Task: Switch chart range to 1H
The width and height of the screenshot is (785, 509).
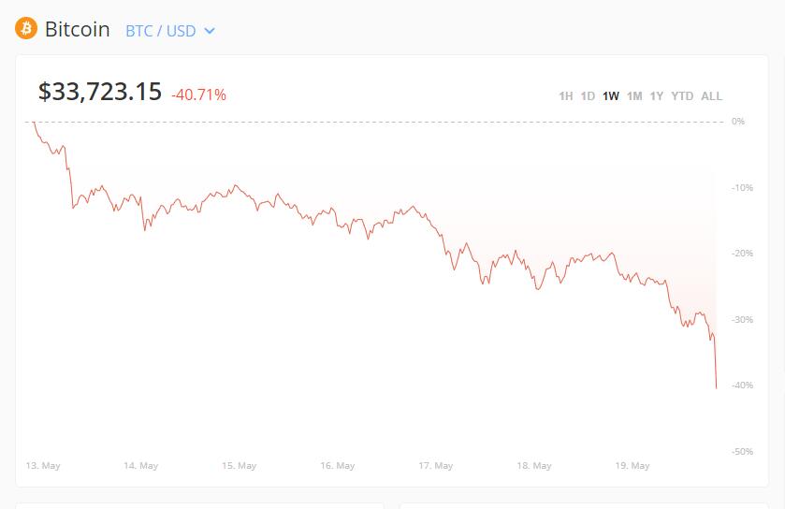Action: coord(565,96)
